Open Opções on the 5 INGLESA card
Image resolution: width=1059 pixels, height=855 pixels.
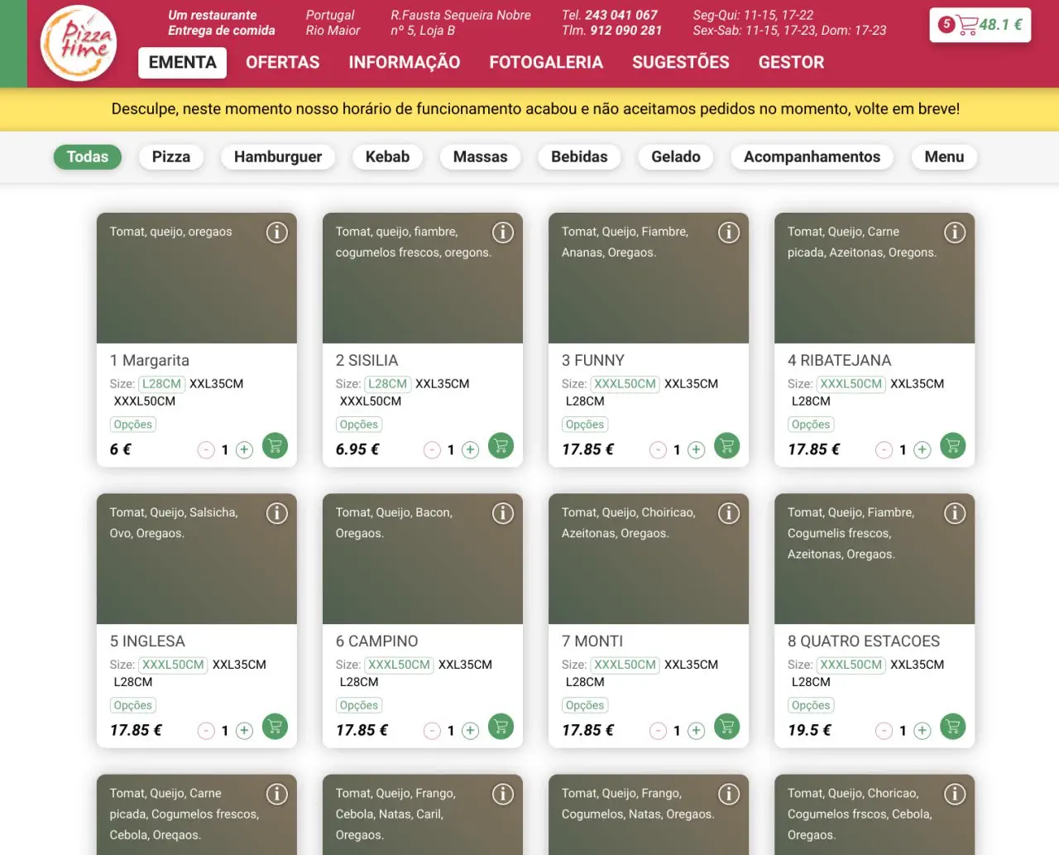(132, 705)
